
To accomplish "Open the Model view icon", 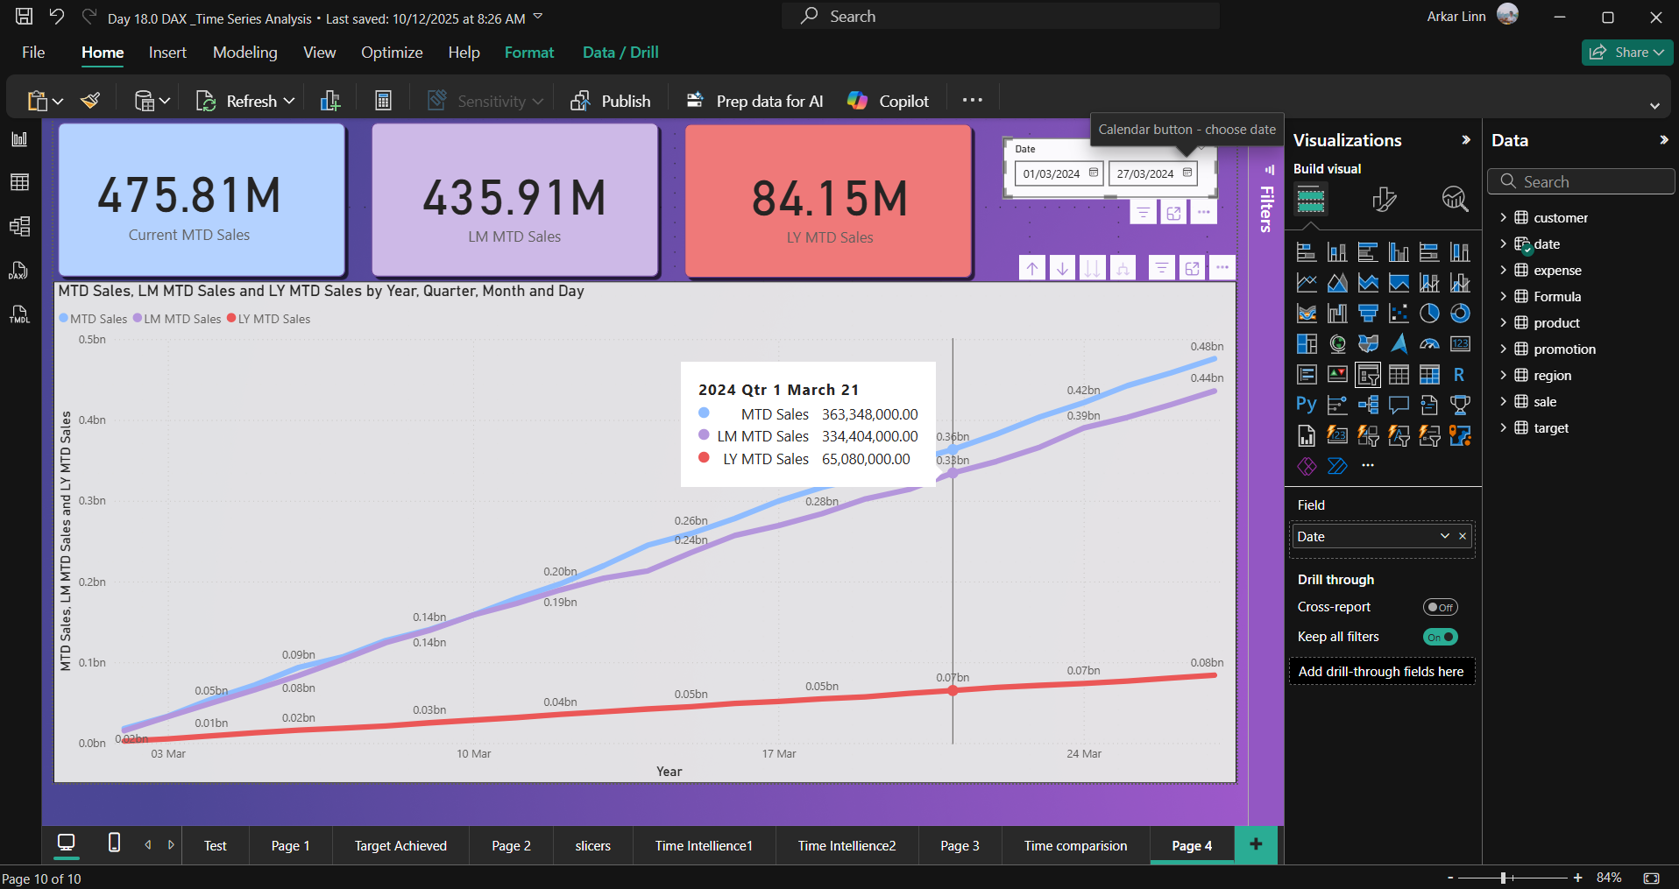I will tap(19, 226).
